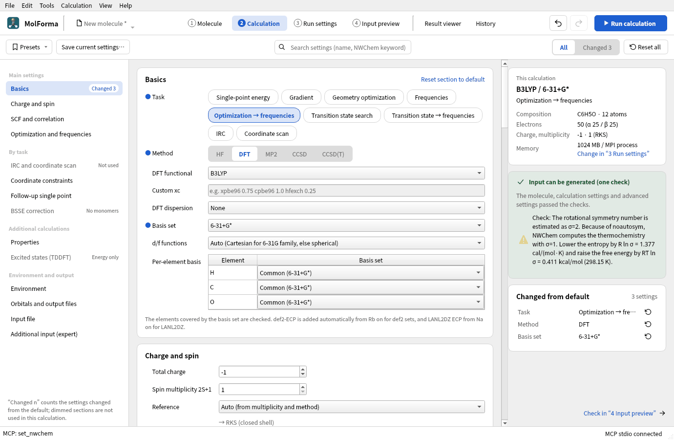Image resolution: width=674 pixels, height=440 pixels.
Task: Choose the Transition state search task
Action: [x=342, y=115]
